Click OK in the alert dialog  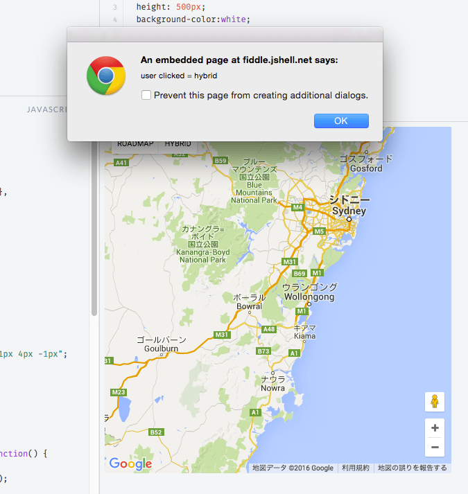tap(341, 121)
